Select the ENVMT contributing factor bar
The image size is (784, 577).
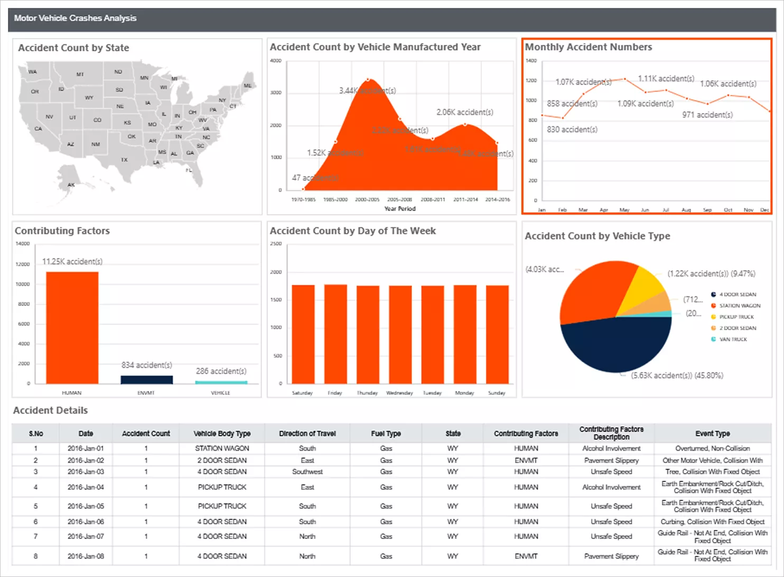click(146, 379)
